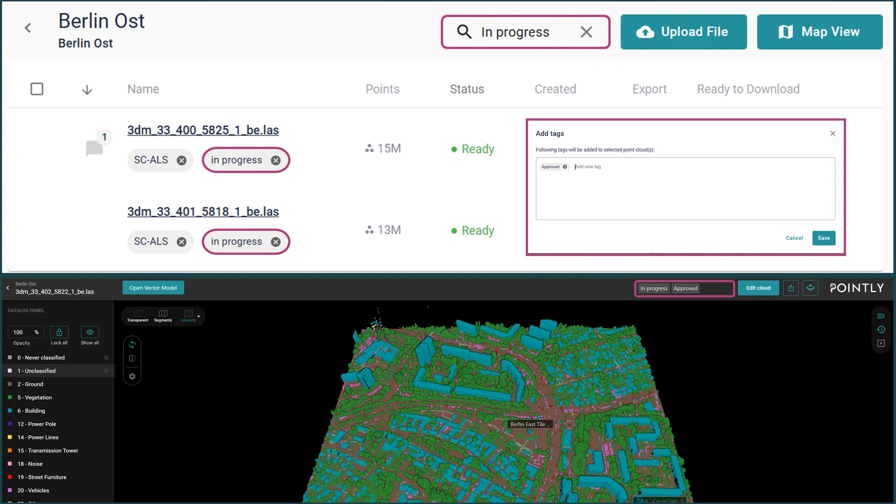Click the add layer icon in viewer header
The image size is (896, 504).
(810, 288)
